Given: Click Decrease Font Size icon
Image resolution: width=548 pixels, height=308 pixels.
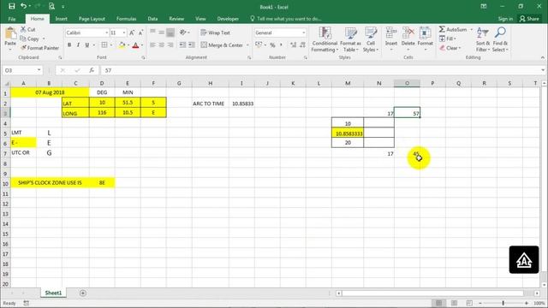Looking at the screenshot, I should (x=140, y=33).
